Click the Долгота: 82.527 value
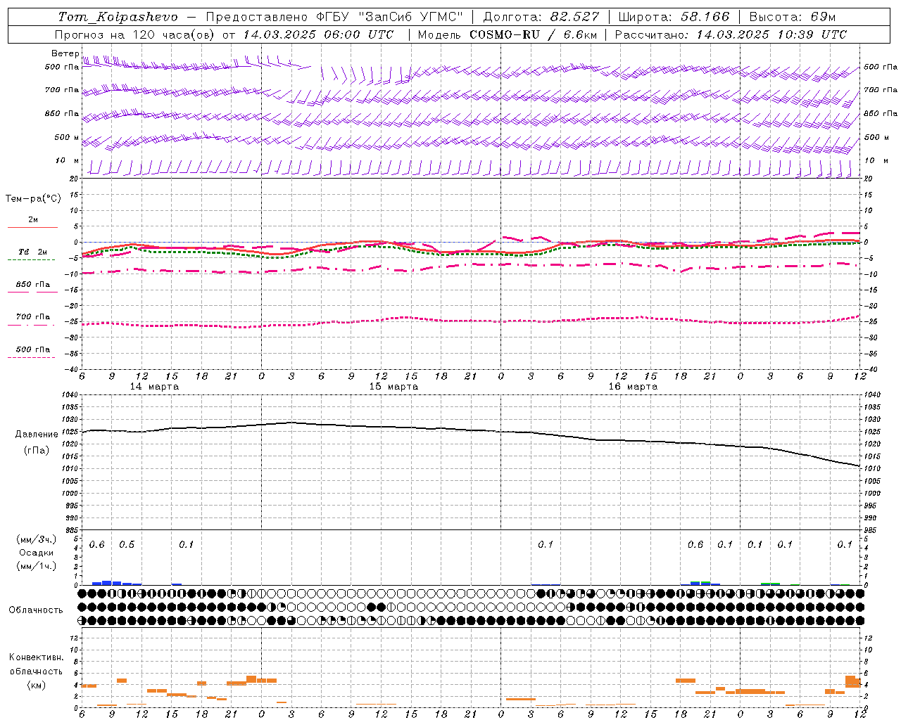This screenshot has height=720, width=901. tap(541, 17)
